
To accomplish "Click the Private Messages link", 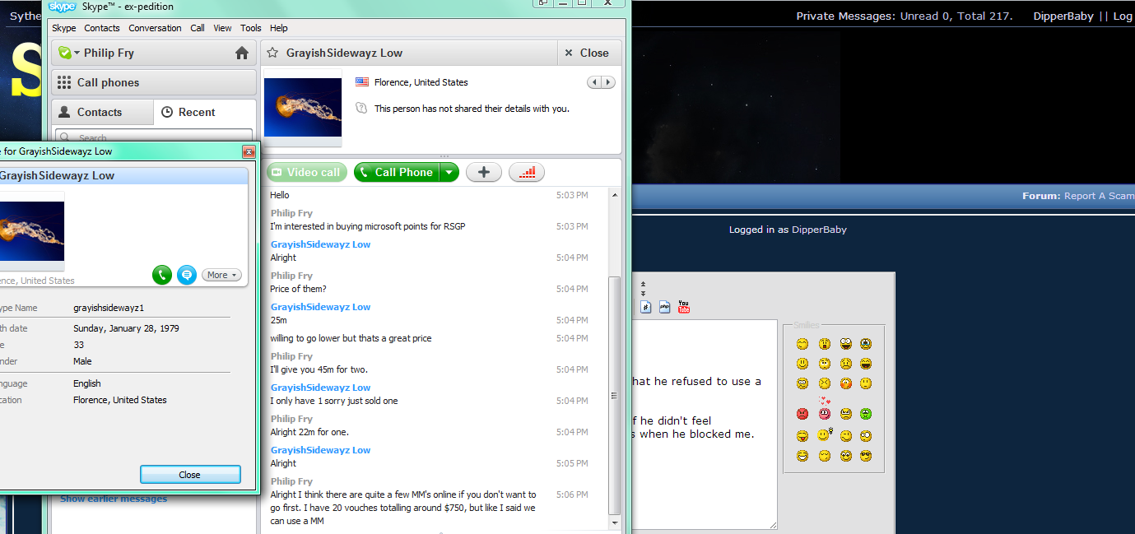I will click(844, 16).
